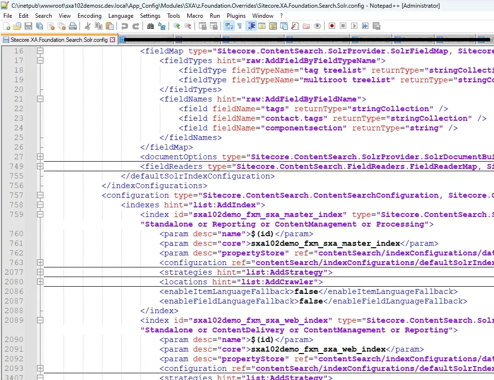Create a new document with New icon

pos(6,26)
